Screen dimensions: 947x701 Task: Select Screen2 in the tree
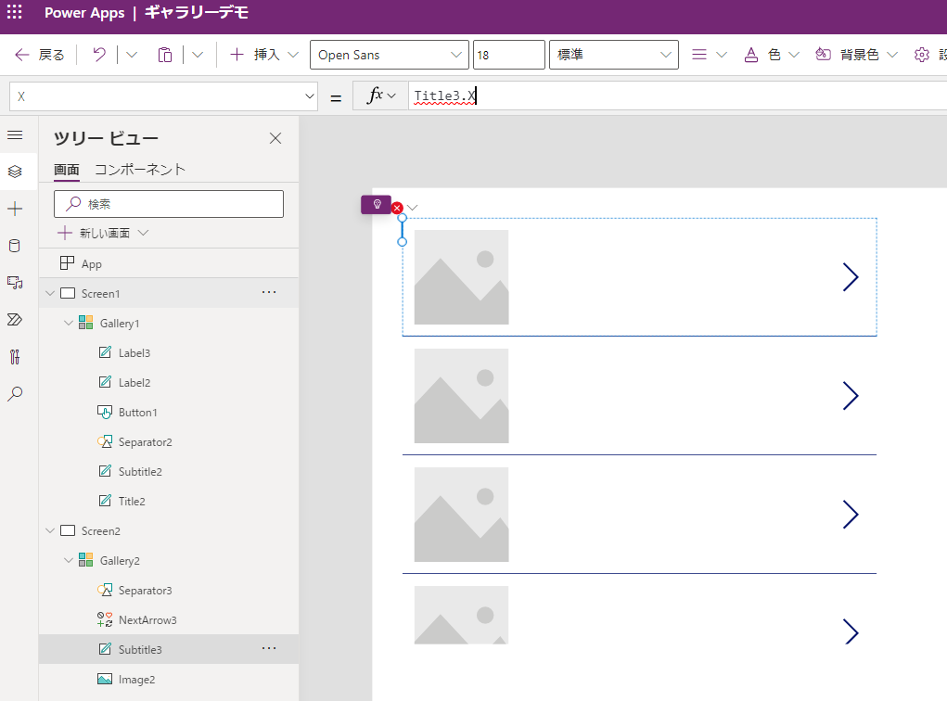100,530
